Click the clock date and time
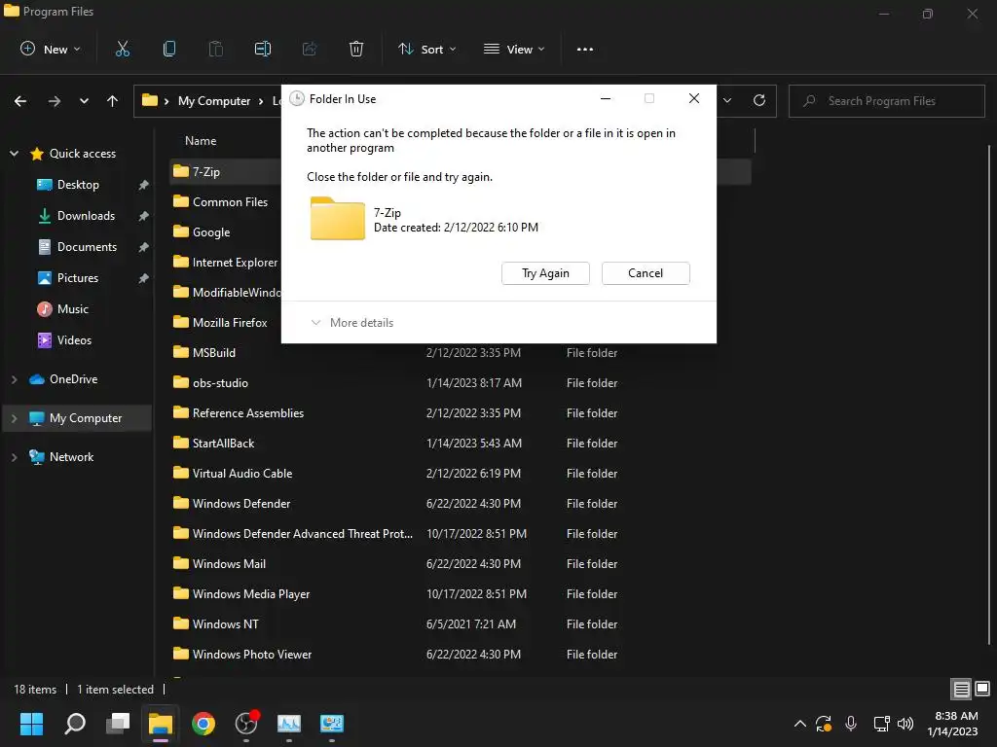This screenshot has height=747, width=997. [952, 724]
